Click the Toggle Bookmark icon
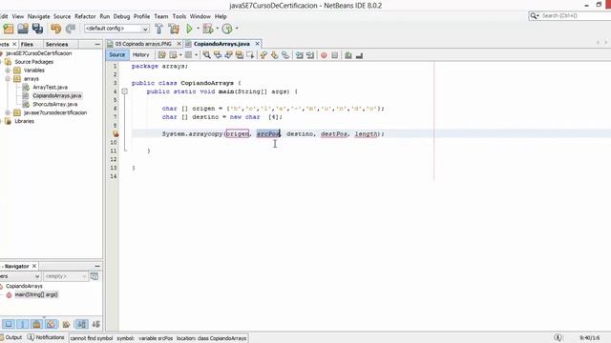Screen dimensions: 611x343 click(x=285, y=55)
